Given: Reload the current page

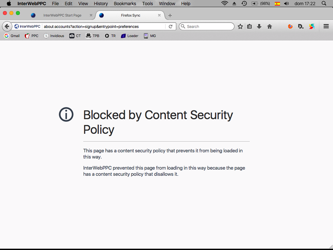Looking at the screenshot, I should (x=170, y=27).
